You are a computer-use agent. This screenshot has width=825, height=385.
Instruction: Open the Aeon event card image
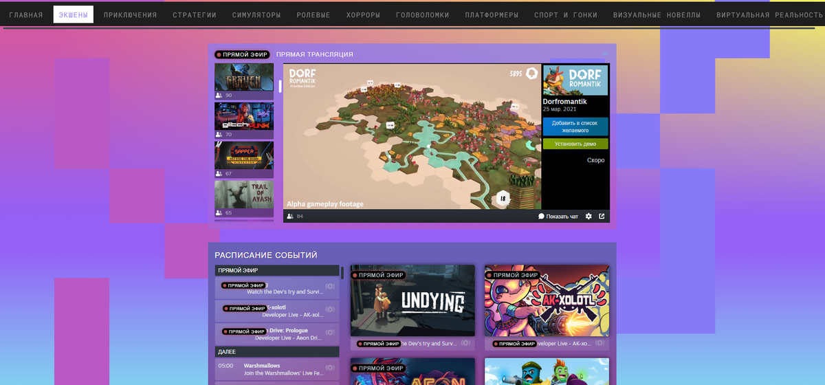tap(412, 371)
